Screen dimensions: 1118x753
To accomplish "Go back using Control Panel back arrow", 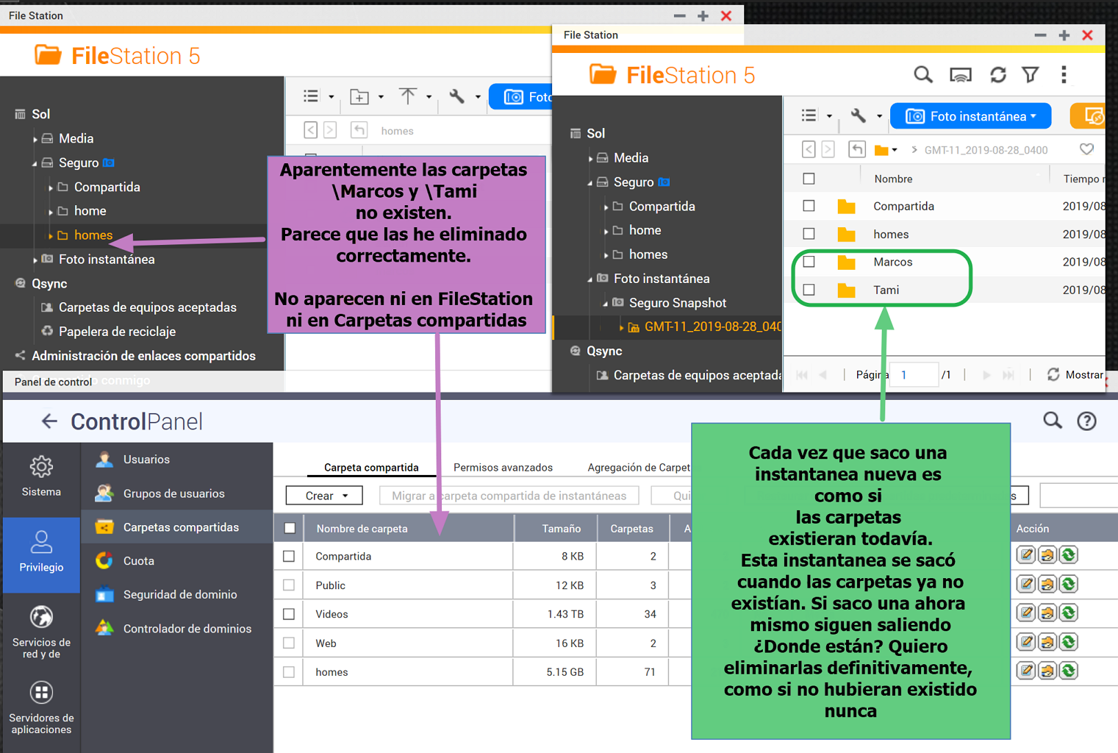I will click(x=49, y=421).
